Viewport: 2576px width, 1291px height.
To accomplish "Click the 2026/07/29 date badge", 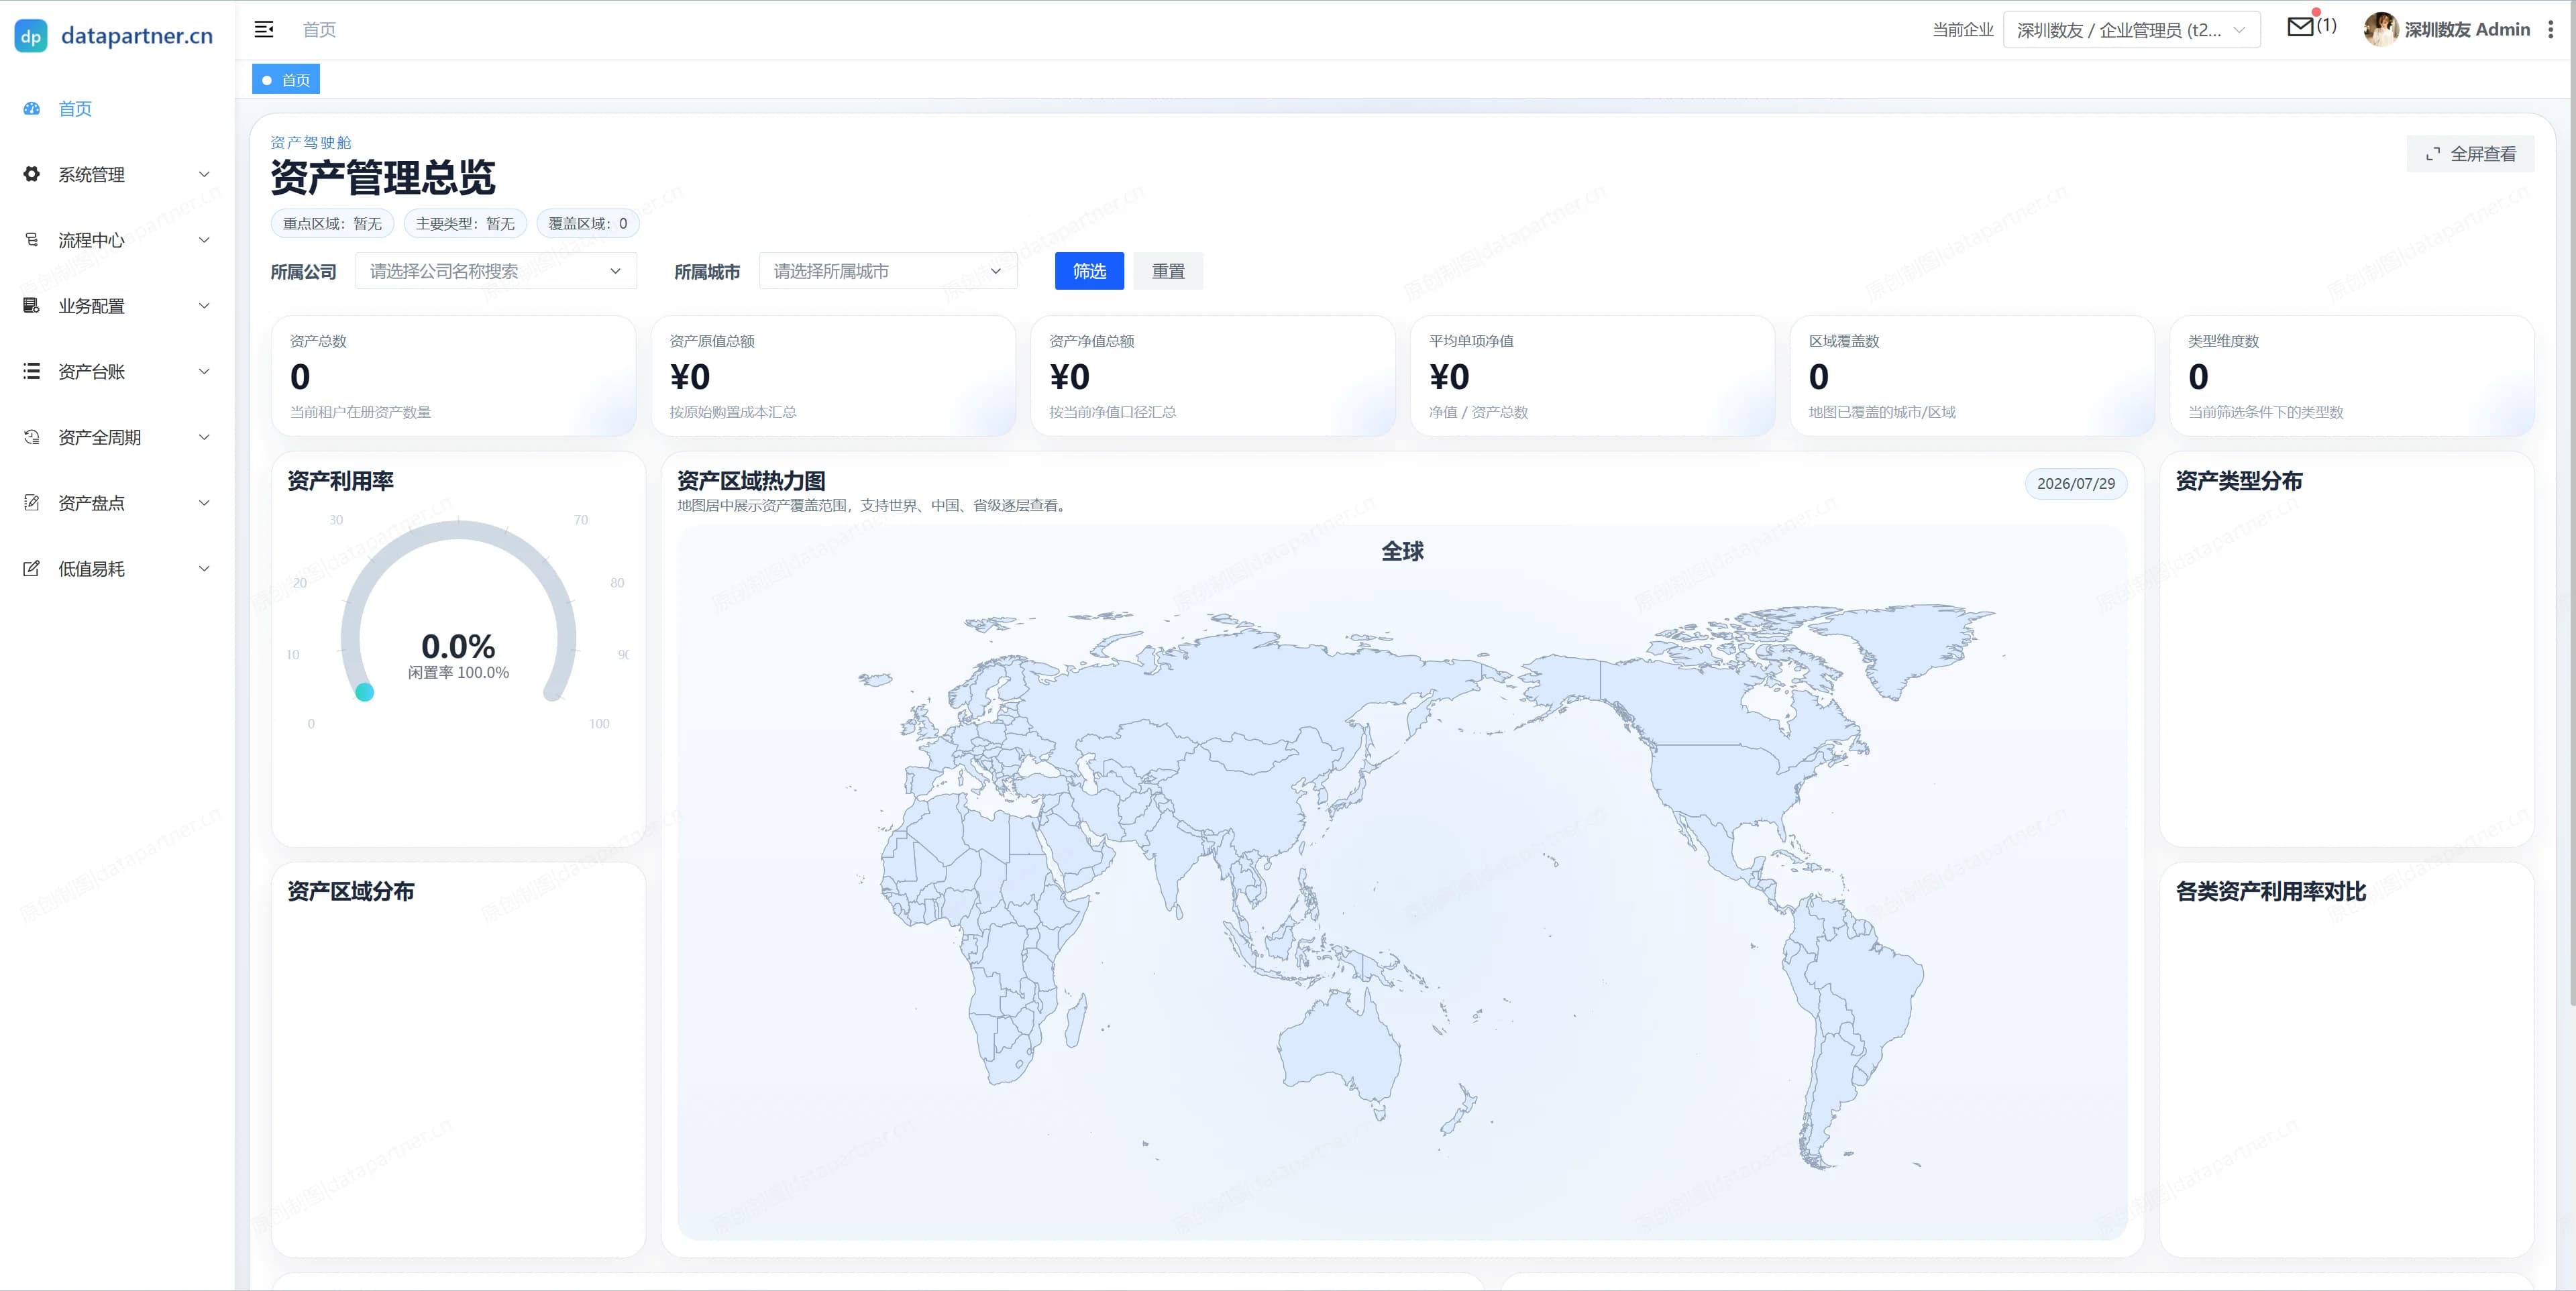I will (2076, 484).
